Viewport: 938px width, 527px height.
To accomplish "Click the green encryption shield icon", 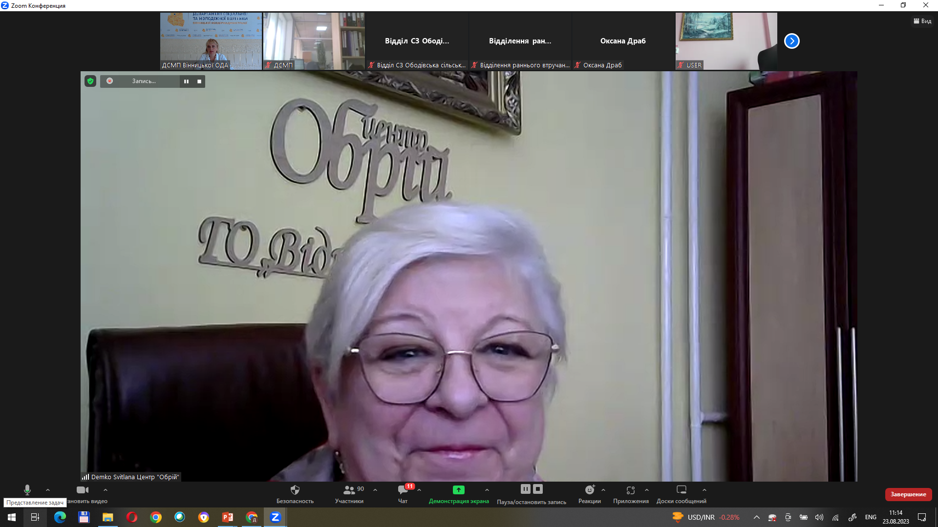I will pos(90,81).
